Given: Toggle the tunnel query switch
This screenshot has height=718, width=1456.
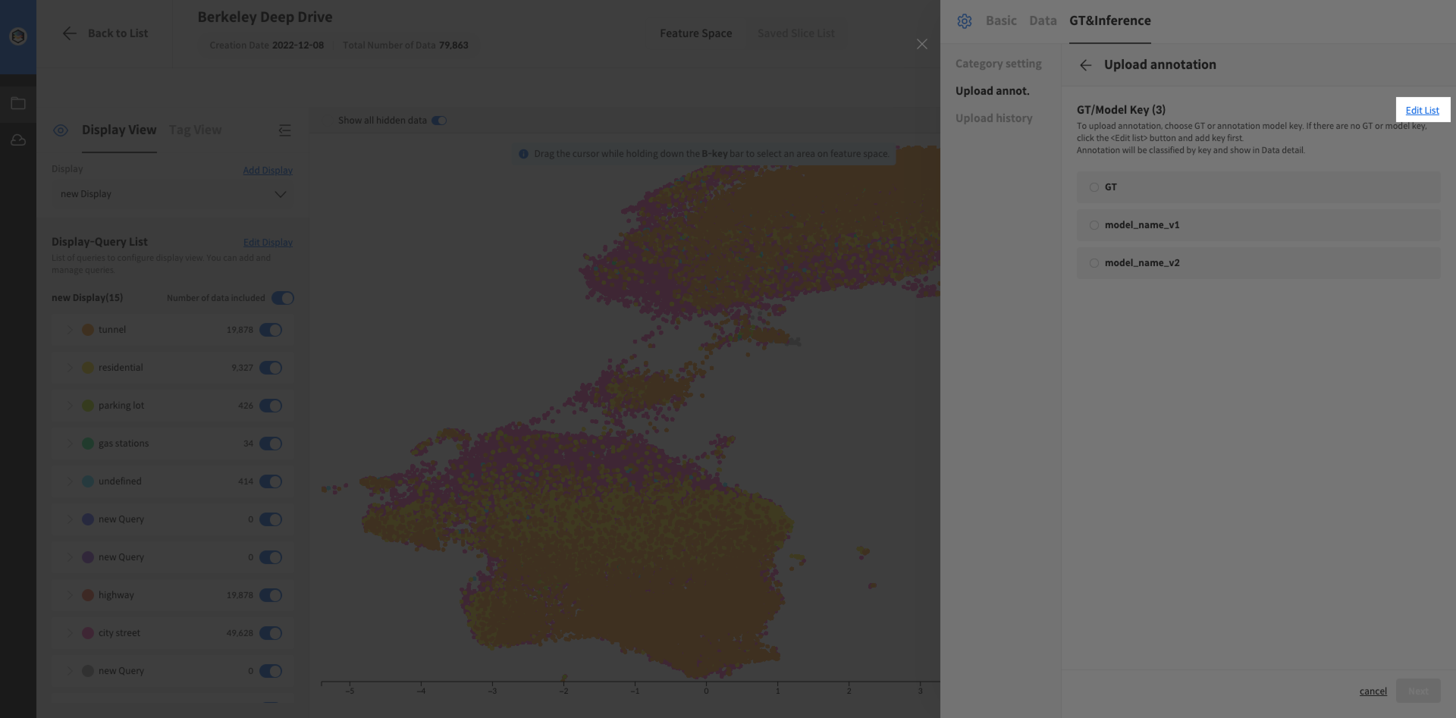Looking at the screenshot, I should point(271,330).
